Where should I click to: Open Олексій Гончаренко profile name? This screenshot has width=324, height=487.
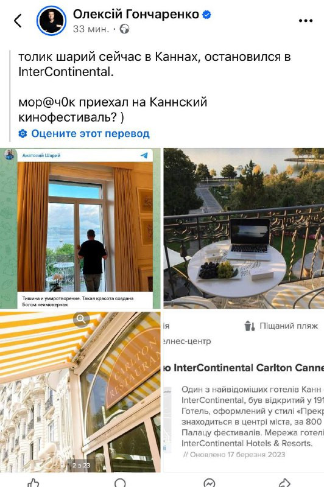point(136,14)
